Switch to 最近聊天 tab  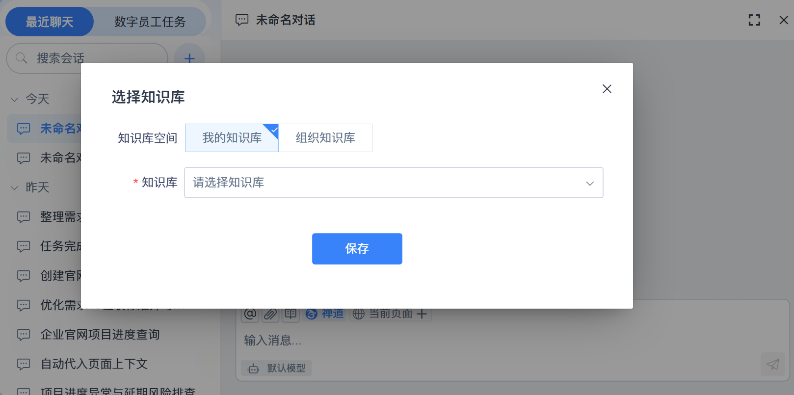[50, 22]
